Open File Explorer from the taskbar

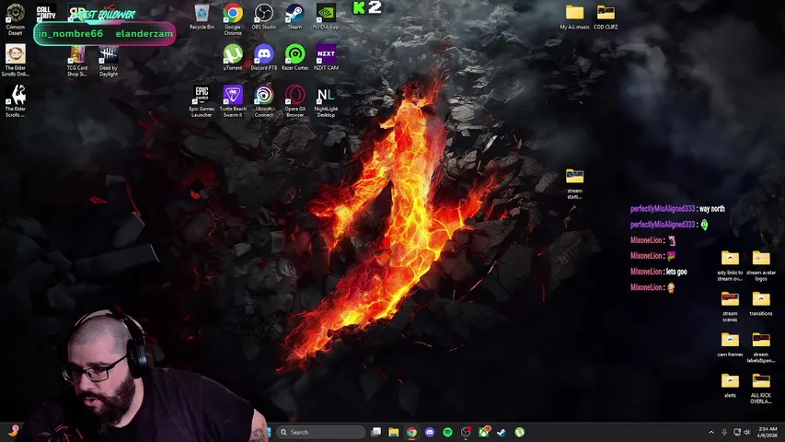coord(394,432)
